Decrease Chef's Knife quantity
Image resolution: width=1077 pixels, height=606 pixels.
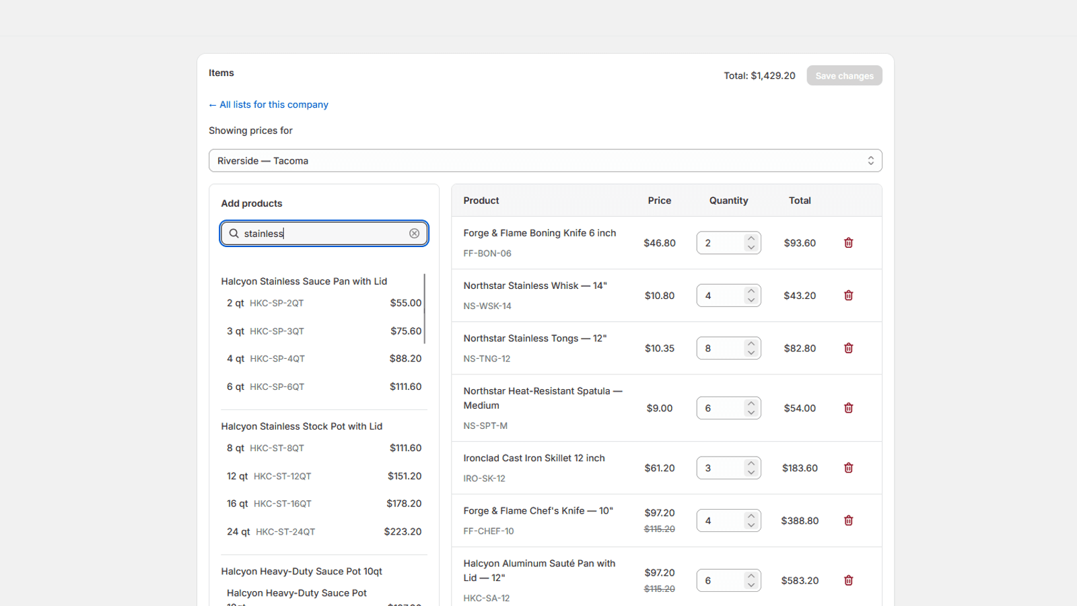[751, 525]
